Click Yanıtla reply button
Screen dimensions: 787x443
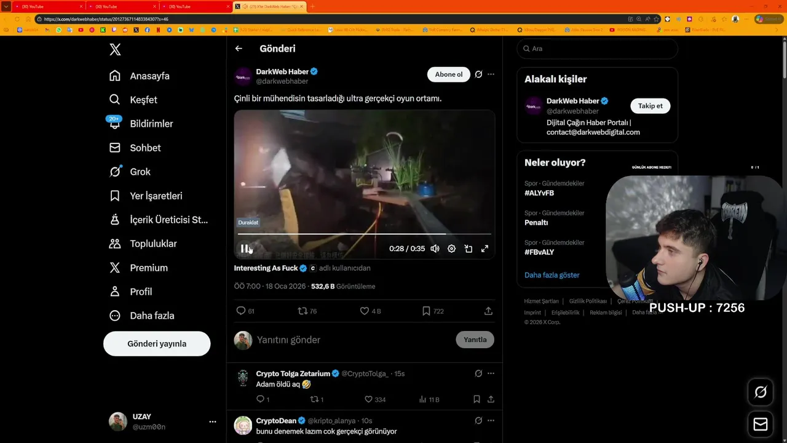click(x=475, y=340)
